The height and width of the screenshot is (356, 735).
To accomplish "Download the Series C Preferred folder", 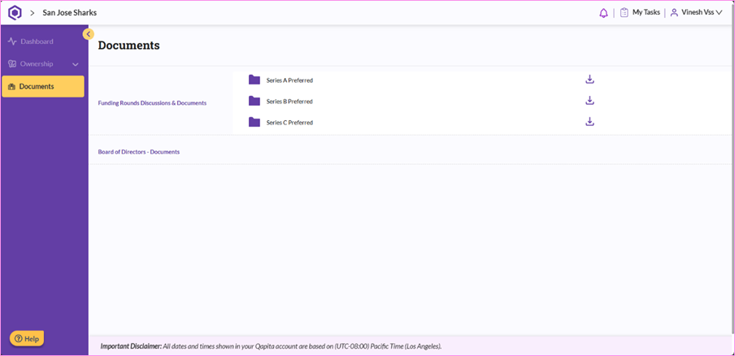I will tap(589, 122).
